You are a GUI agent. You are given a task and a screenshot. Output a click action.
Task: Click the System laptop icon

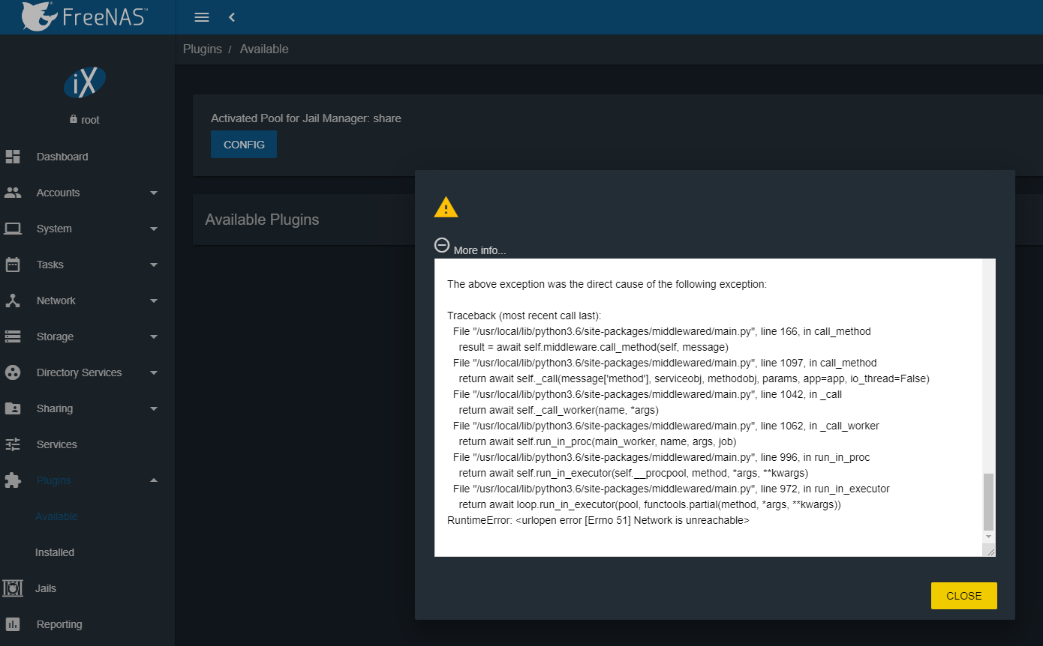coord(13,229)
